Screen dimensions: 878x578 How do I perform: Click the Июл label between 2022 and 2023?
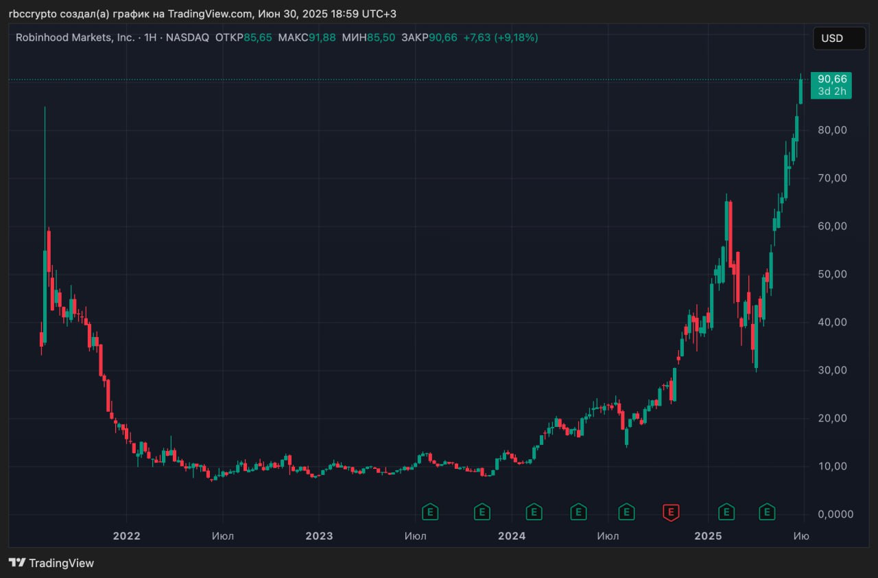(x=223, y=535)
